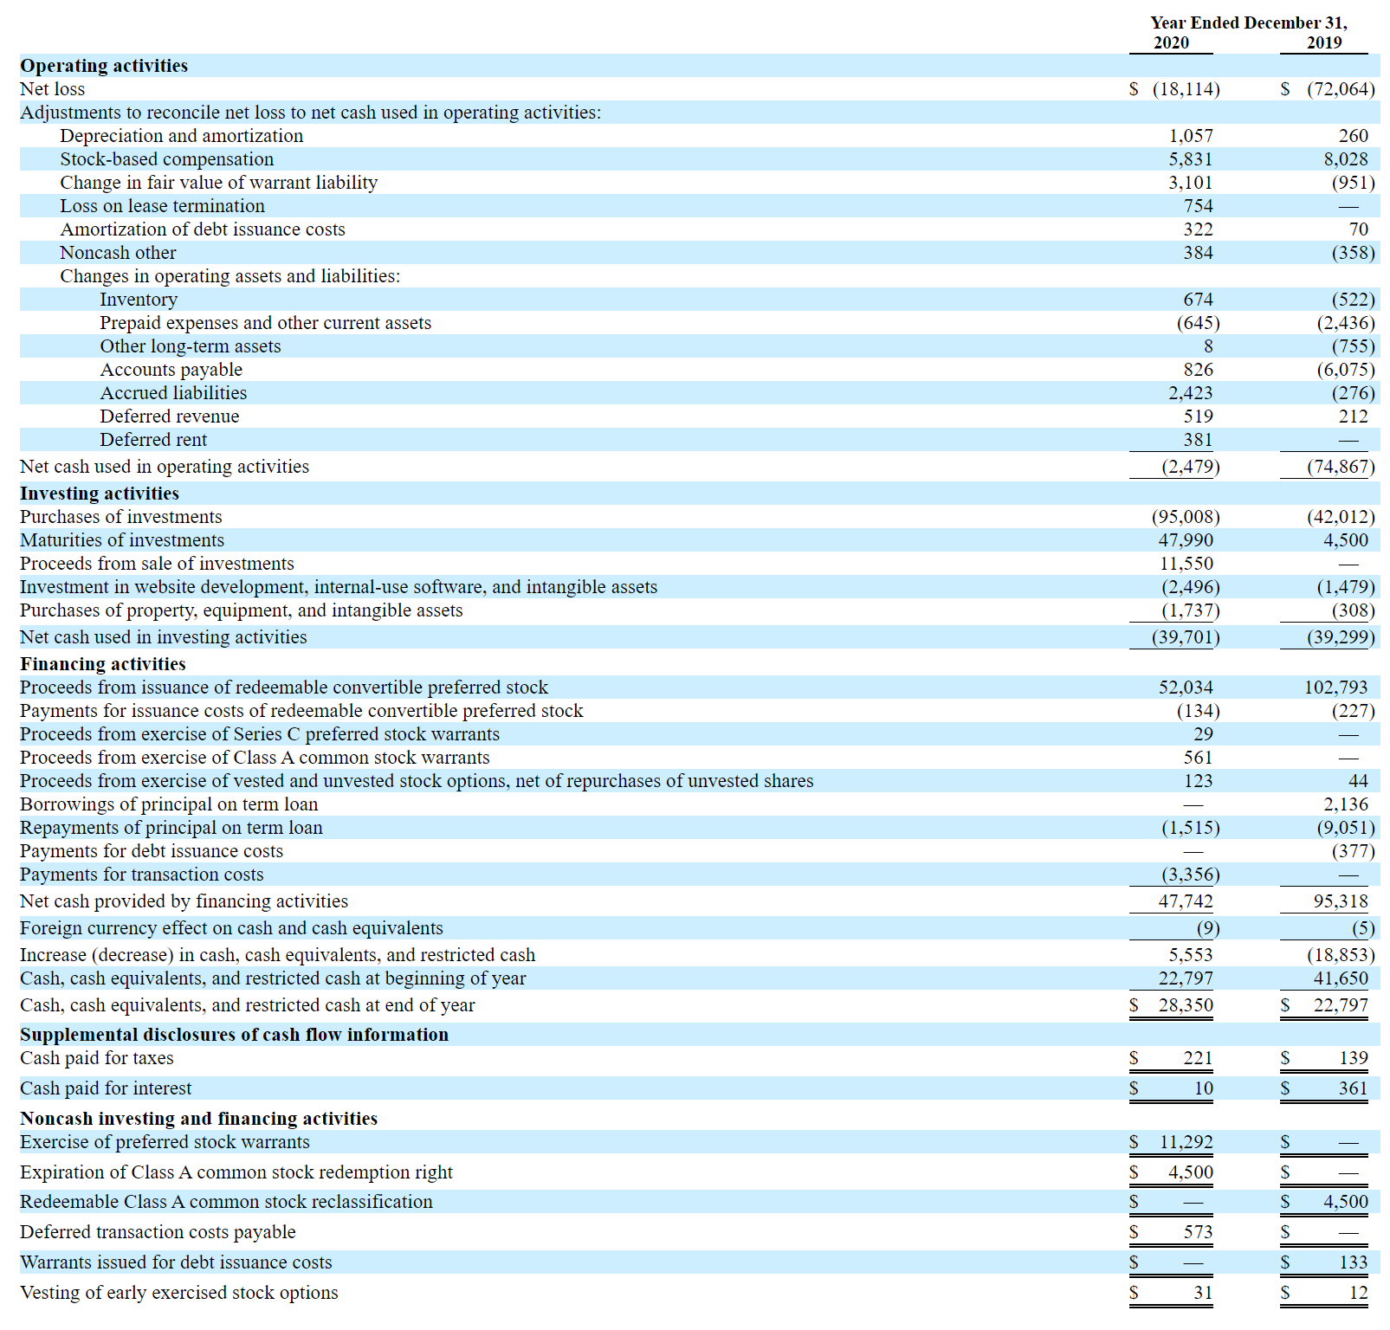Click the 8,028 stock compensation value
This screenshot has width=1390, height=1330.
(1346, 159)
